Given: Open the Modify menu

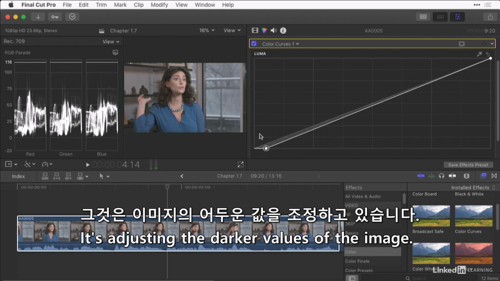Looking at the screenshot, I should click(x=159, y=5).
